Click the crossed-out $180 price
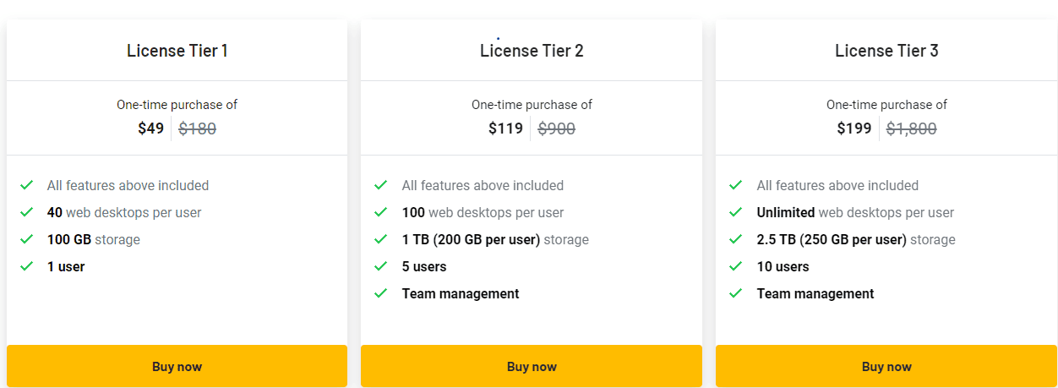This screenshot has width=1058, height=388. [198, 128]
